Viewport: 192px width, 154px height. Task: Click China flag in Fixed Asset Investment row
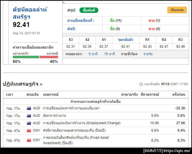pyautogui.click(x=29, y=140)
